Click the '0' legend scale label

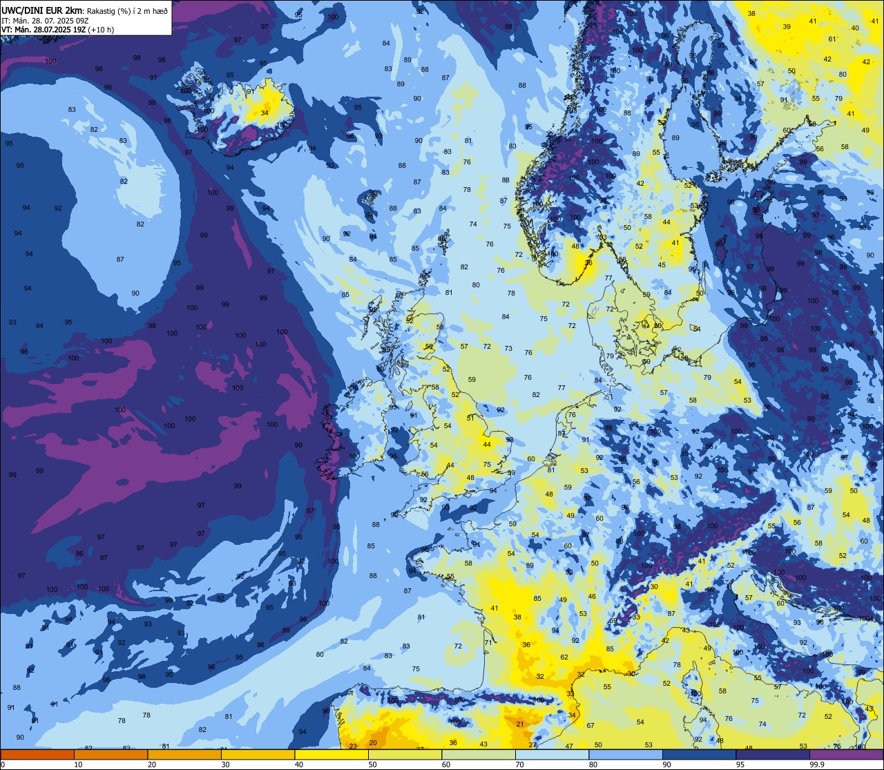click(x=3, y=764)
